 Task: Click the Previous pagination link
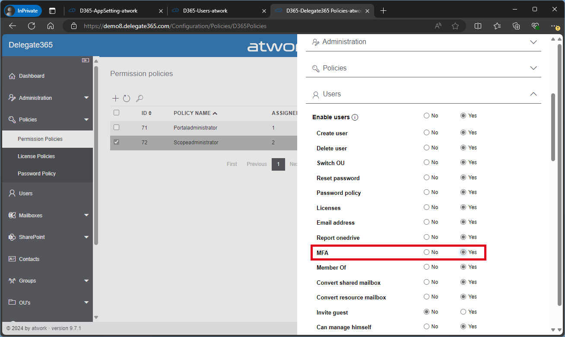coord(257,164)
